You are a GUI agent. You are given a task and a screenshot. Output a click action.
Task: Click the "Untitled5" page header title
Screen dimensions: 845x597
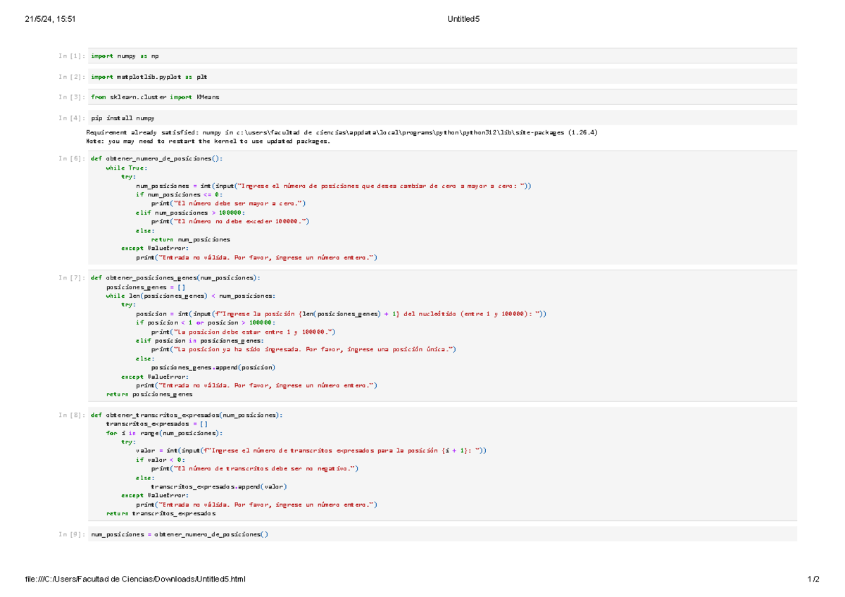tap(462, 19)
